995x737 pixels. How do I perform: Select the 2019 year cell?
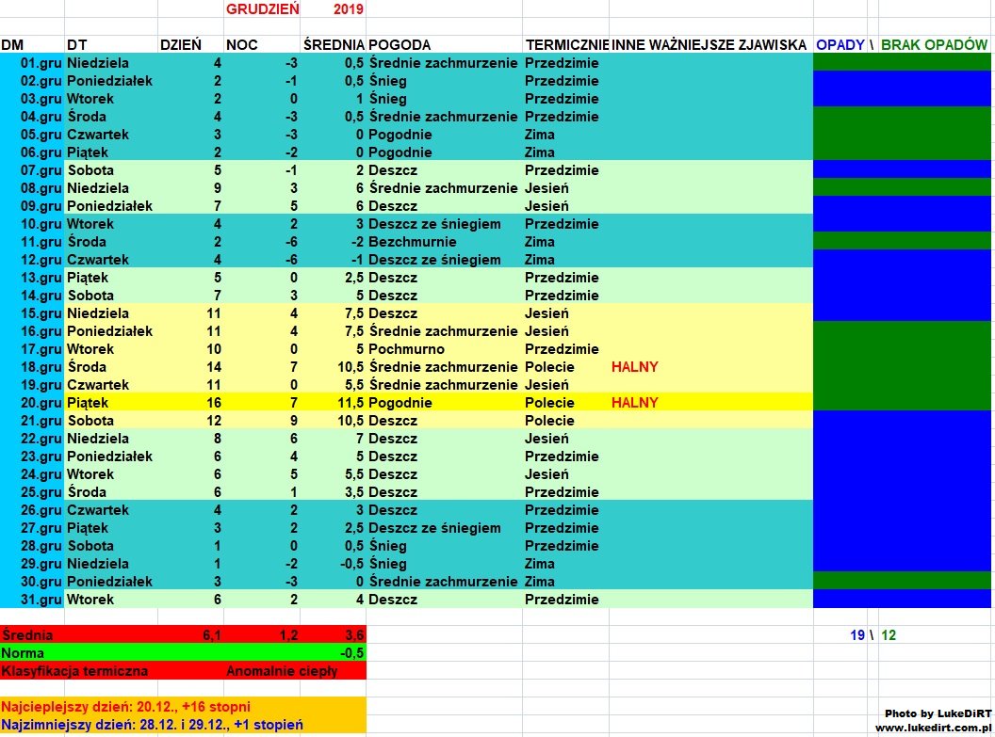(348, 8)
